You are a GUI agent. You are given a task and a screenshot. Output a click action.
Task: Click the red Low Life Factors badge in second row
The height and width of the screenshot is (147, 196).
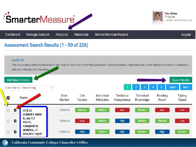tap(82, 121)
